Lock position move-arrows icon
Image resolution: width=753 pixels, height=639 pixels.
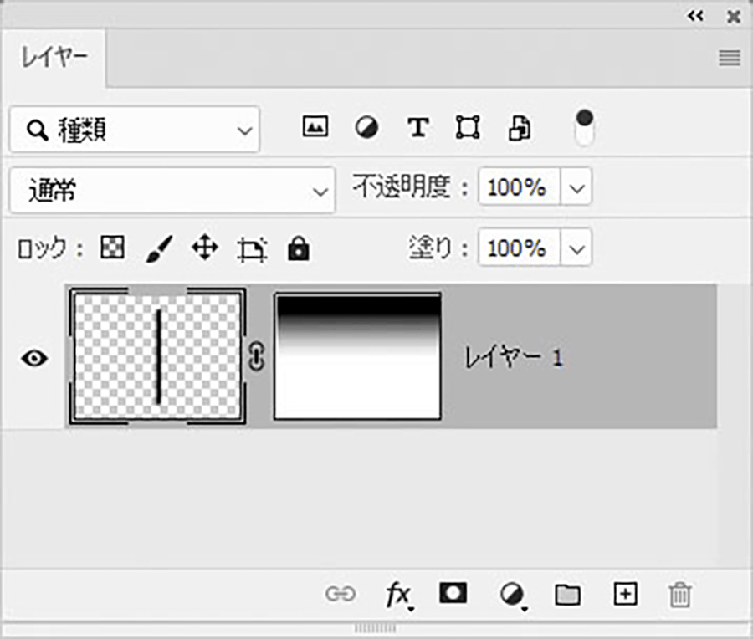205,248
